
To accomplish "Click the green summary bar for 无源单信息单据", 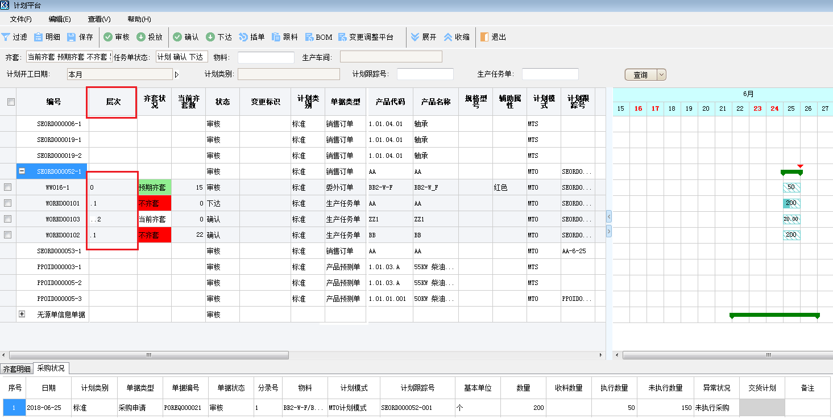I will pos(774,315).
